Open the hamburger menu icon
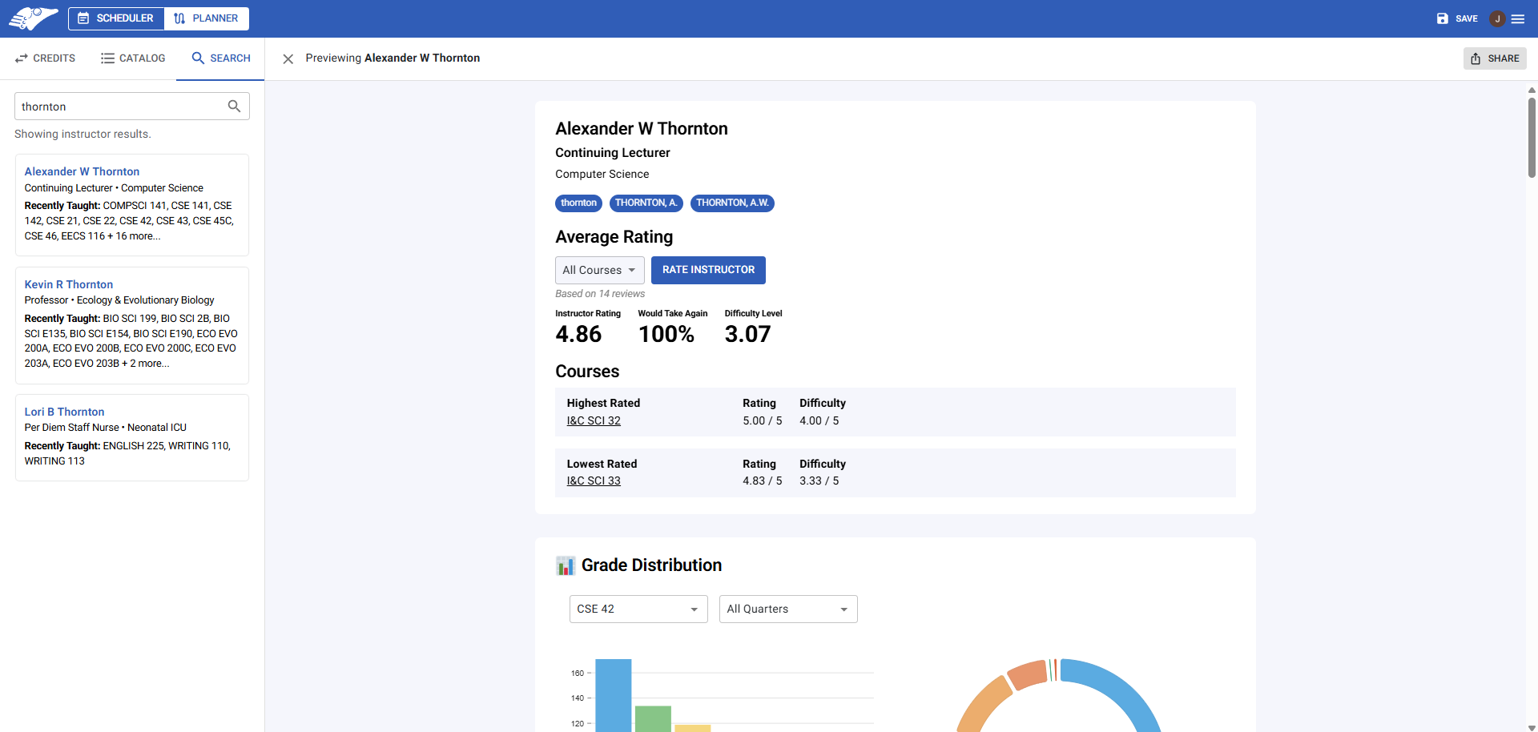Image resolution: width=1538 pixels, height=732 pixels. tap(1518, 18)
